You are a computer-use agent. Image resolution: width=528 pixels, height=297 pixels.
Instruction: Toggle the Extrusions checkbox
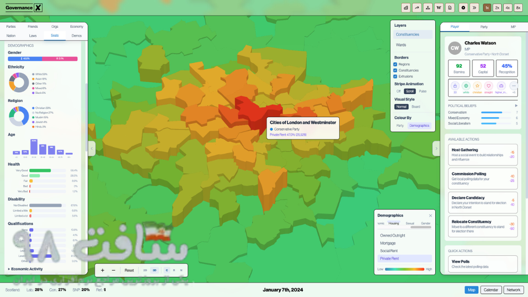(395, 76)
